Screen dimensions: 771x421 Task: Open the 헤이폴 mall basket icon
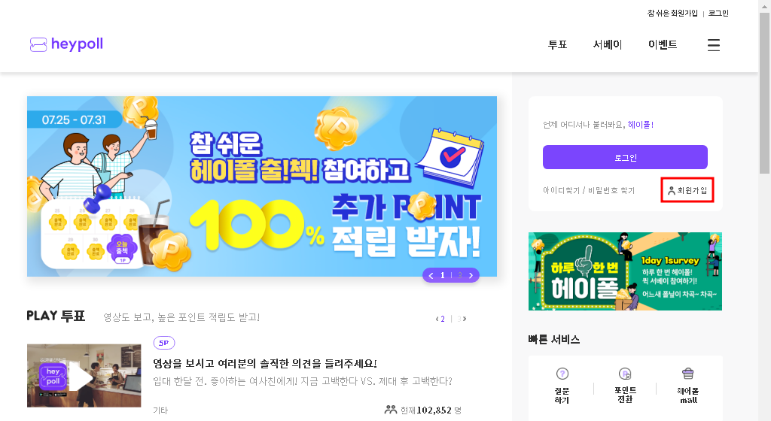click(x=688, y=374)
